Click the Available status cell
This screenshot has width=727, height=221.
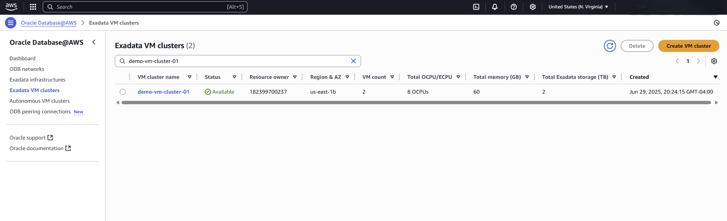(x=220, y=92)
